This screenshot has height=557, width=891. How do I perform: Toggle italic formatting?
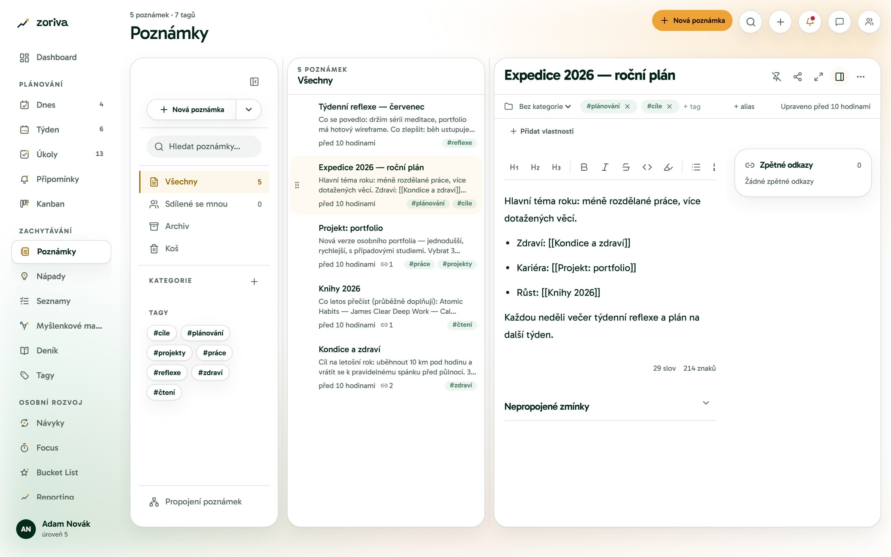pos(605,167)
